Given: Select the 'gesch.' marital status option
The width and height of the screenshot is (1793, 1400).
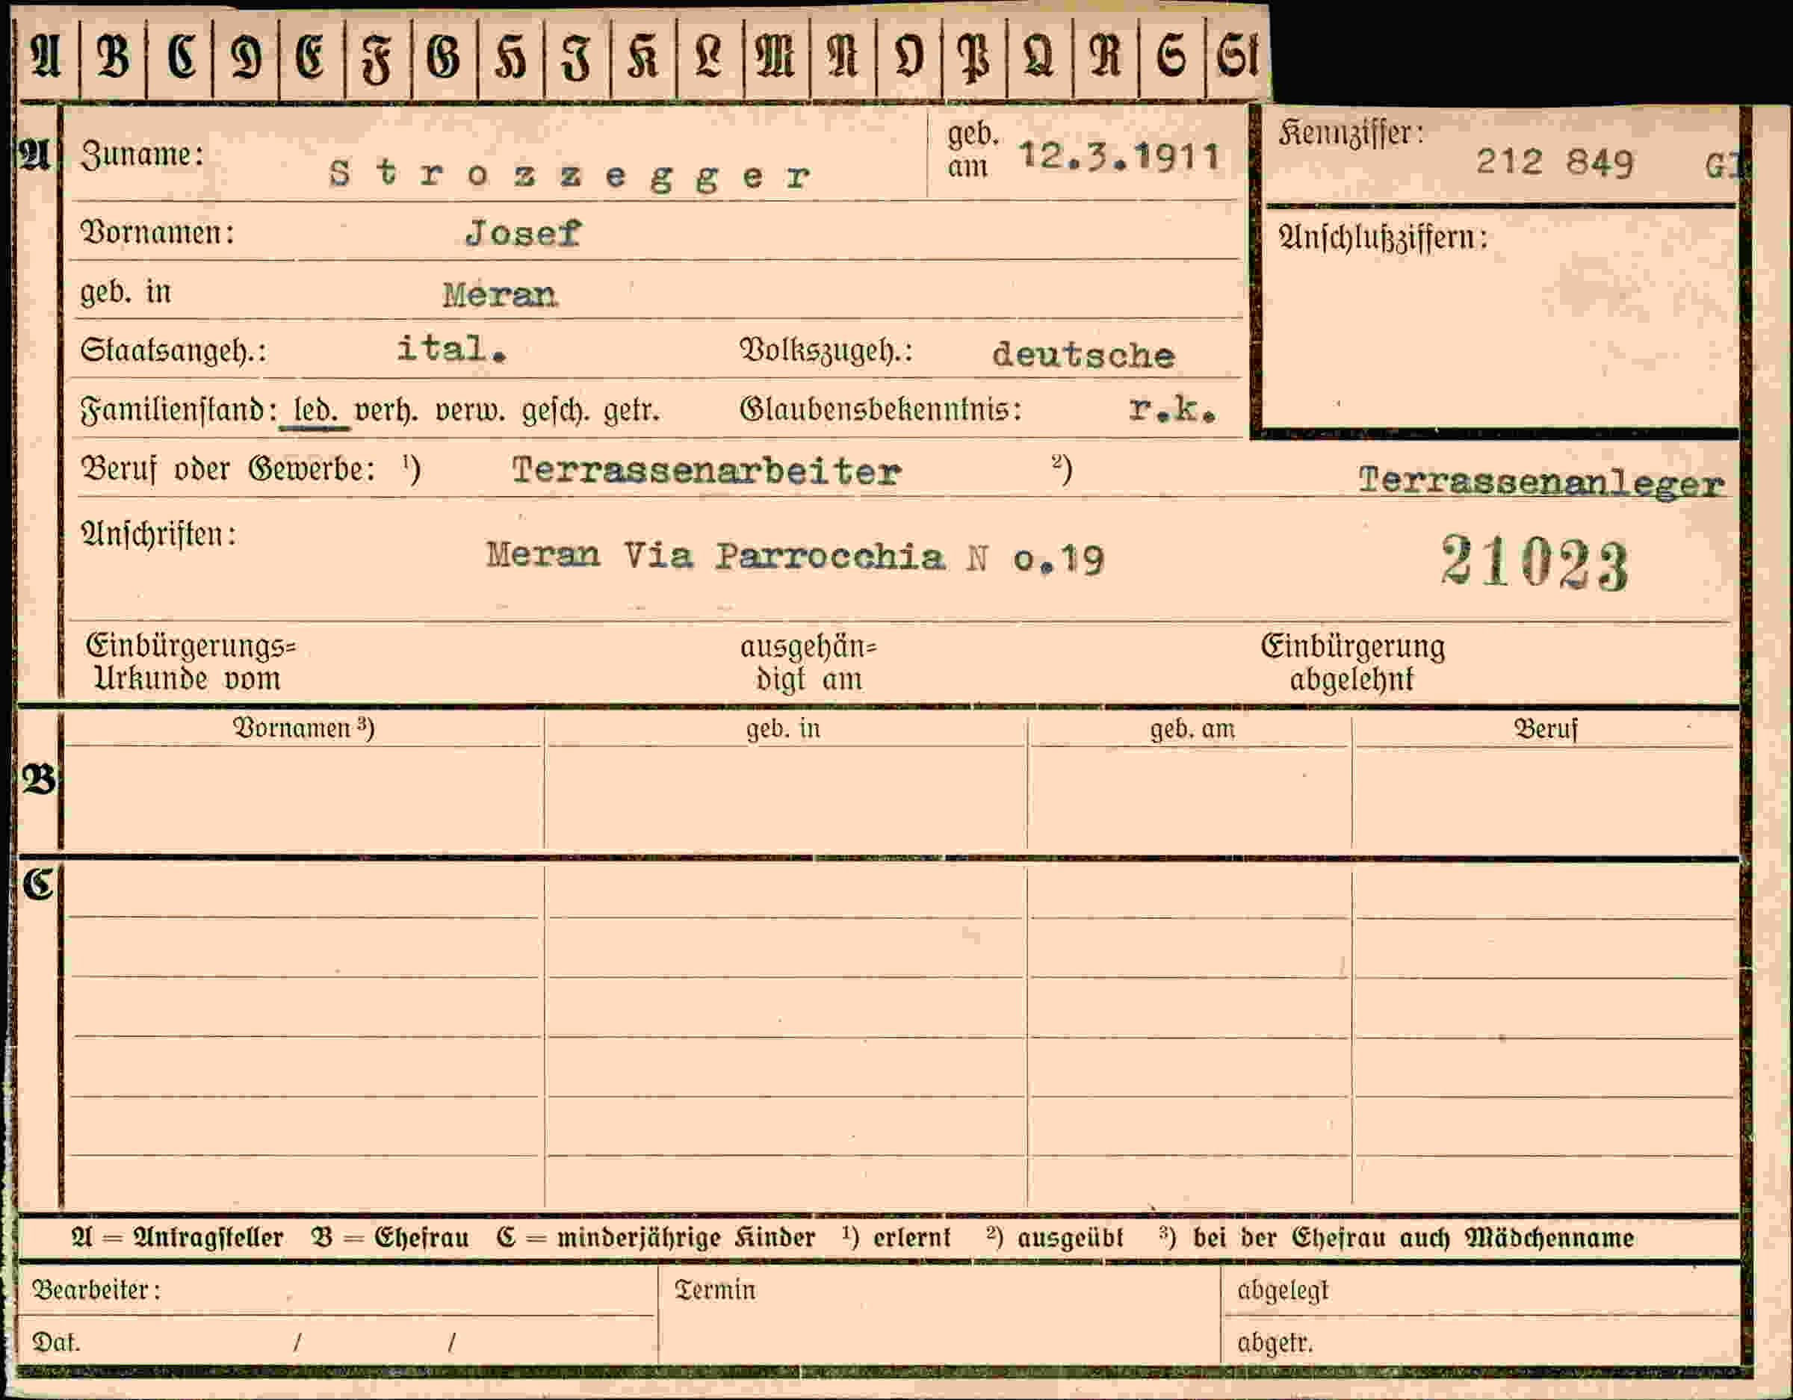Looking at the screenshot, I should pyautogui.click(x=555, y=409).
